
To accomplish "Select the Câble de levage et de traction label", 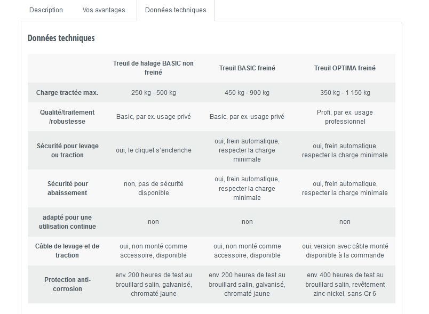I will [x=67, y=251].
